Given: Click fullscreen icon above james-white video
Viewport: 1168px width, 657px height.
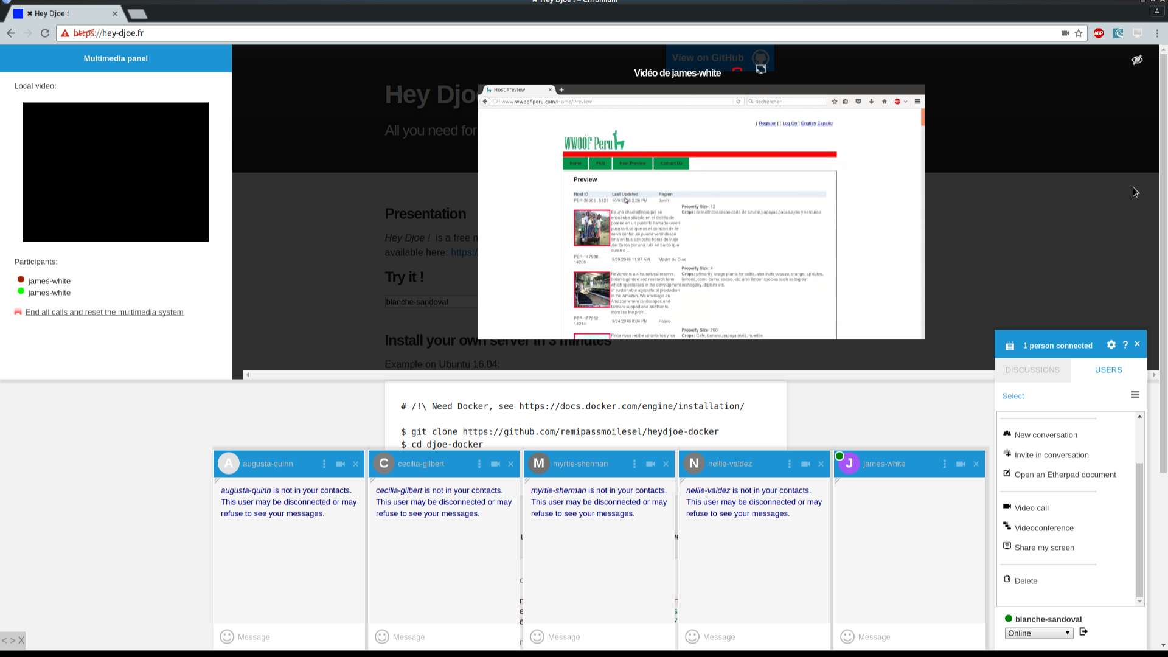Looking at the screenshot, I should (x=760, y=70).
